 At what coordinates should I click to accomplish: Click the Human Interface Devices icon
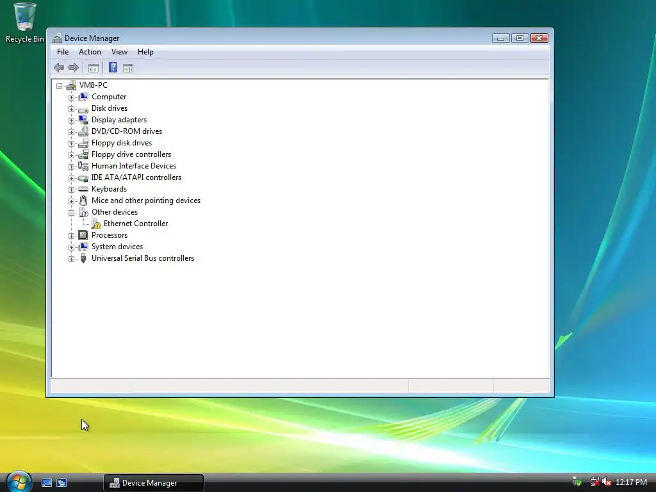point(83,166)
